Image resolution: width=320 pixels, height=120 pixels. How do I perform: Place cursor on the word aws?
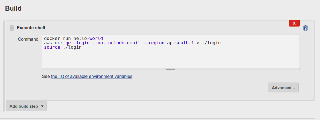[x=48, y=43]
